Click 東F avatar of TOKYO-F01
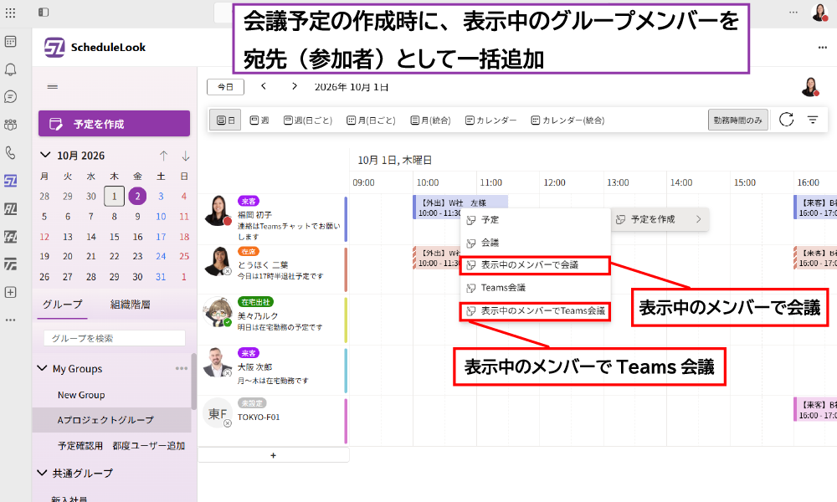The image size is (837, 502). [x=218, y=413]
